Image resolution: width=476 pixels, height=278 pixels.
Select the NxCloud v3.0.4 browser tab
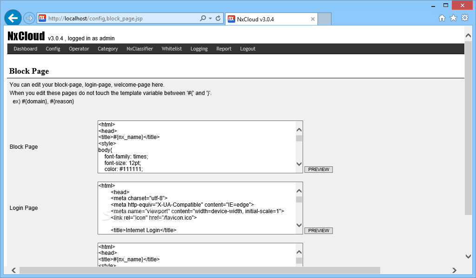coord(271,19)
